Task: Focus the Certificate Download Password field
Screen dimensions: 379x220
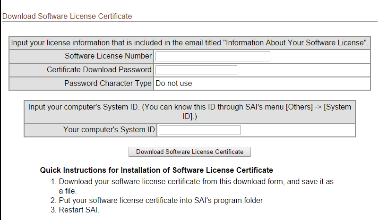Action: click(196, 70)
